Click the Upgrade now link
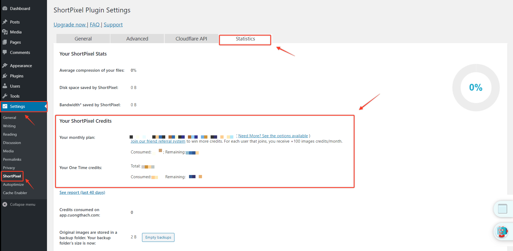Viewport: 513px width, 251px height. tap(70, 25)
